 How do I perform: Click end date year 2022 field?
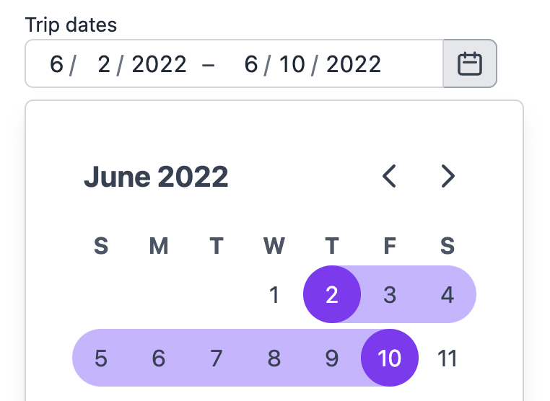coord(354,64)
